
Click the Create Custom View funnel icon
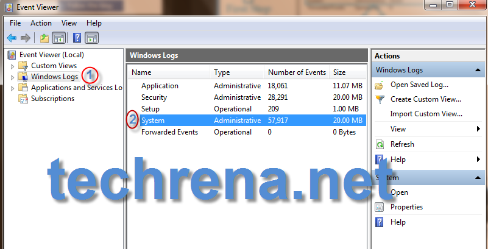(380, 99)
